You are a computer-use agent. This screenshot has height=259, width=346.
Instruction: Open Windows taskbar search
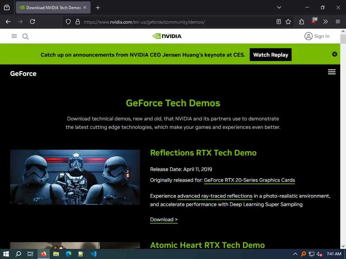tap(18, 254)
